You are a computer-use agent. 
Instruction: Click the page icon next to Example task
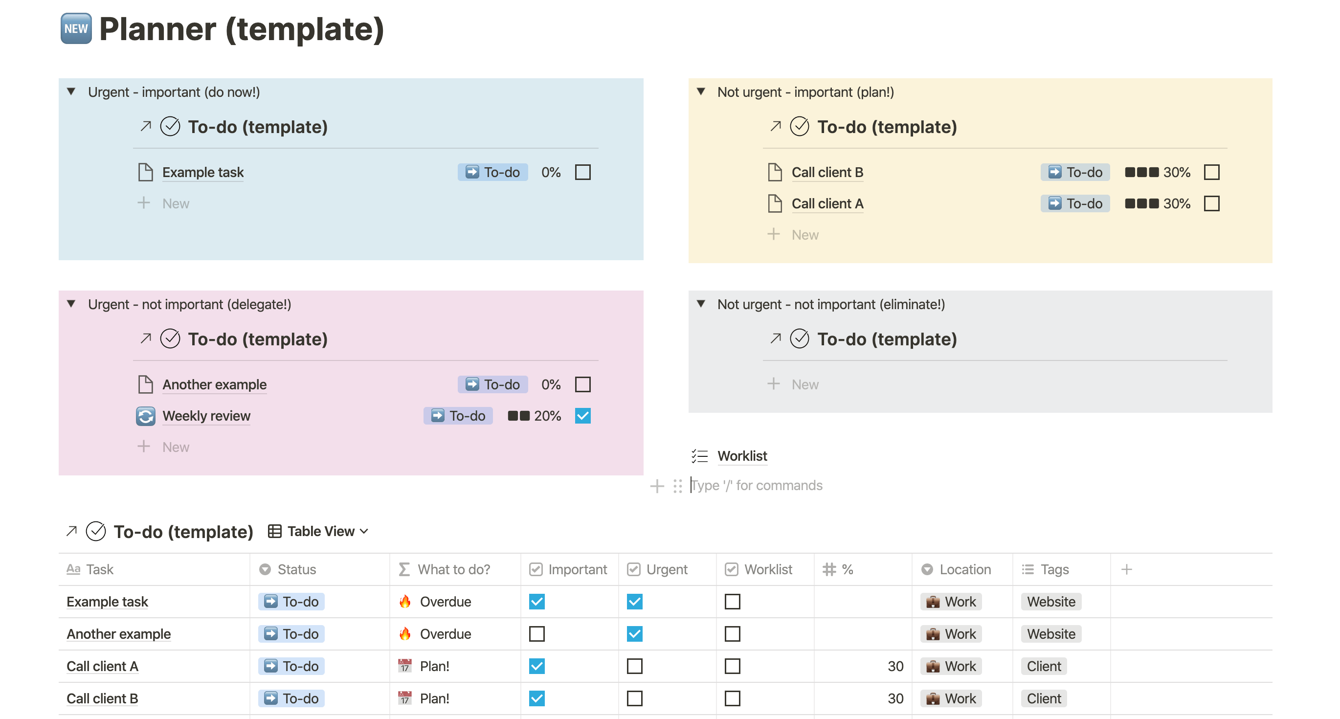click(146, 172)
